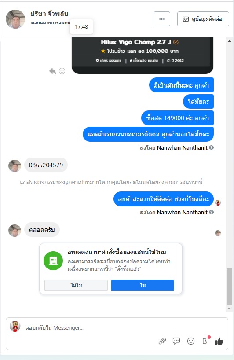Open saved replies speech bubble icon
Image resolution: width=234 pixels, height=360 pixels.
pyautogui.click(x=176, y=341)
